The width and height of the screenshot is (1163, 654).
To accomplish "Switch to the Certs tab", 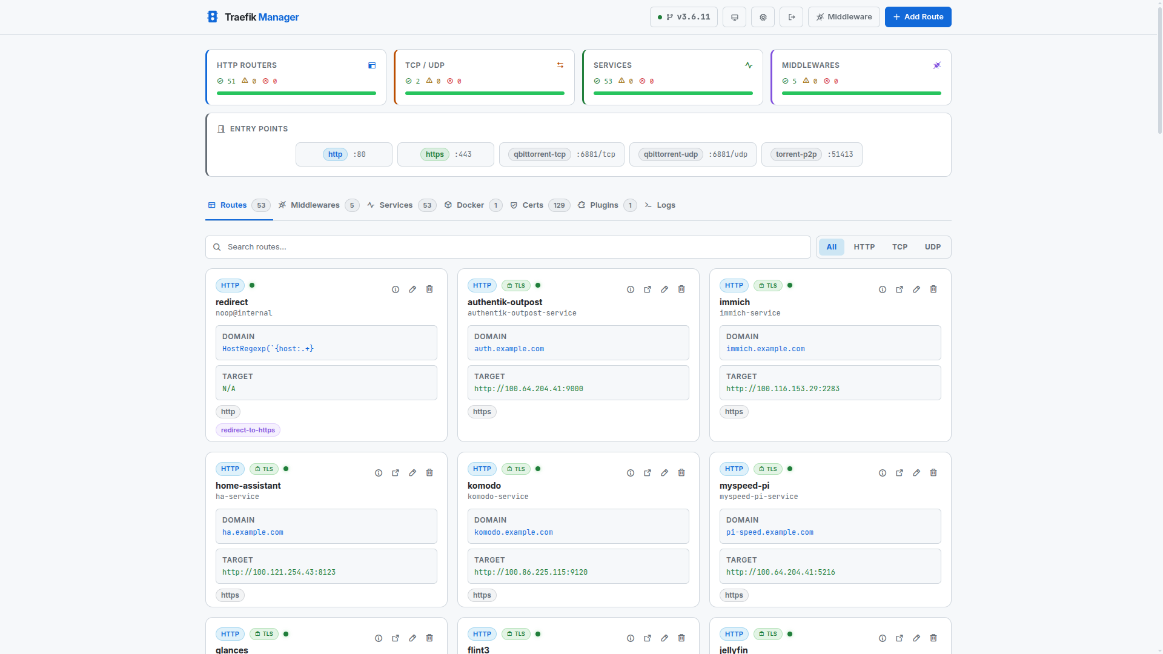I will (x=532, y=205).
